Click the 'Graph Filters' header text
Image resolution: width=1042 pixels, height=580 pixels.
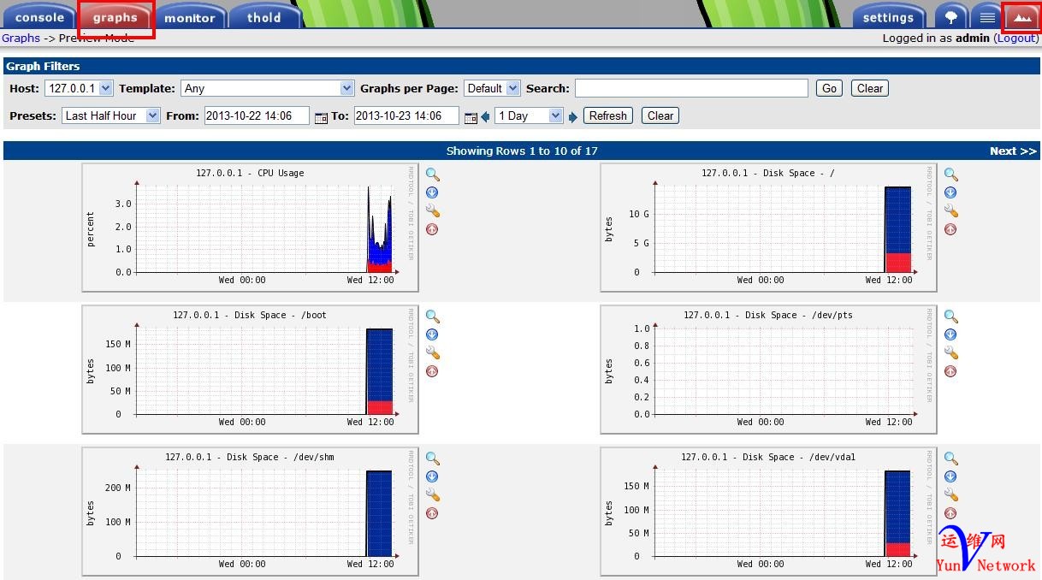pyautogui.click(x=43, y=66)
